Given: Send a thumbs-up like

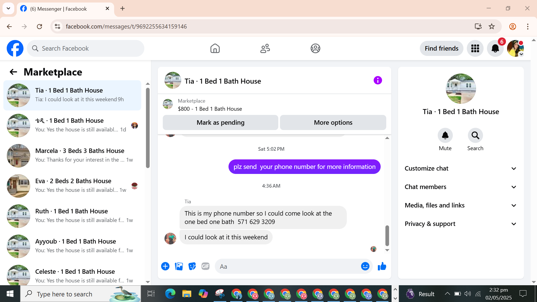Looking at the screenshot, I should click(x=382, y=266).
